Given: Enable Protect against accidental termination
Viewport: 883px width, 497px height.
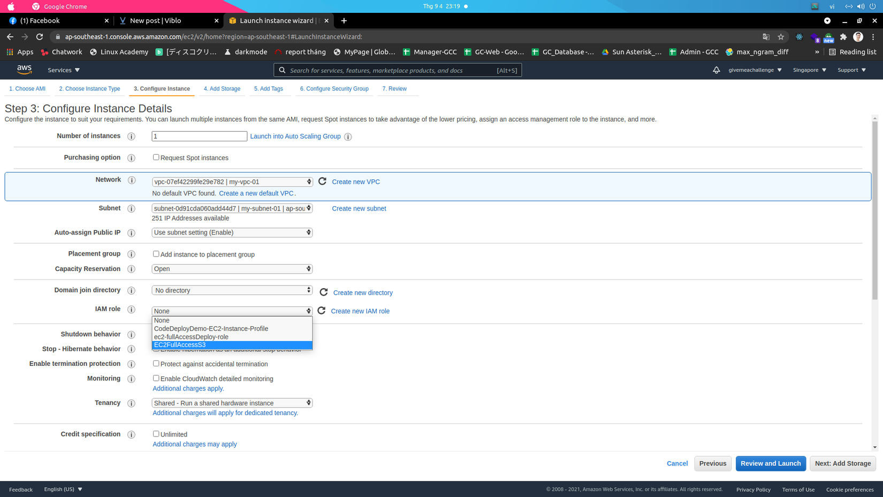Looking at the screenshot, I should 156,364.
